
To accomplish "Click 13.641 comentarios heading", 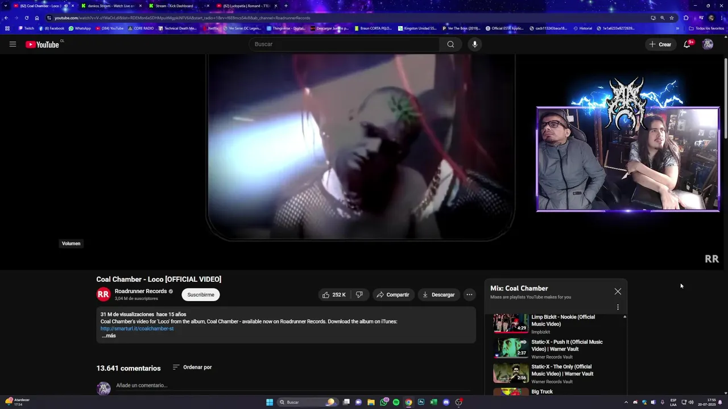I will click(x=129, y=368).
